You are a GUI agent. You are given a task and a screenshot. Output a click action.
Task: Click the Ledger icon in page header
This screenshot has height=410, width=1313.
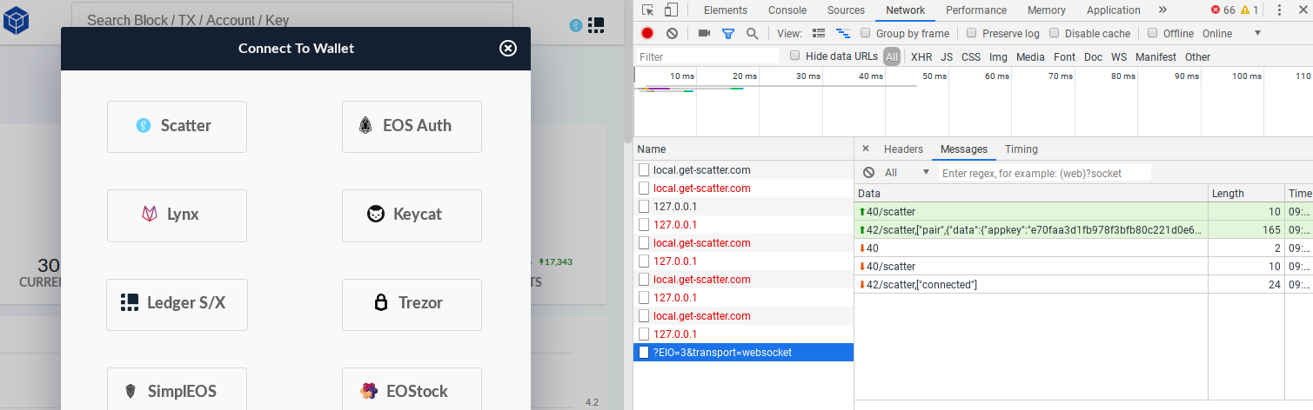[x=596, y=24]
